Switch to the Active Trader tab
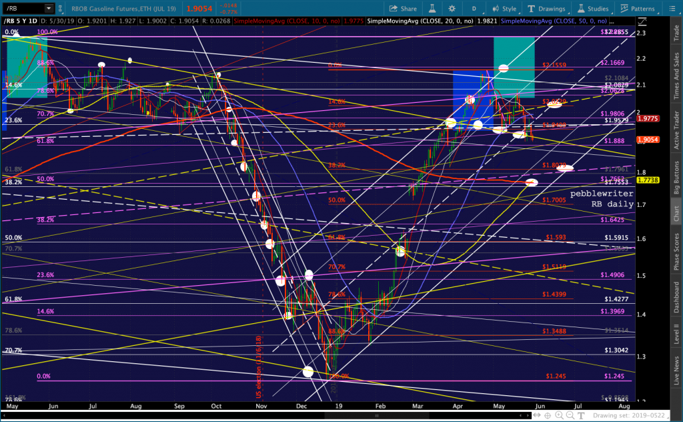683x422 pixels. click(676, 130)
